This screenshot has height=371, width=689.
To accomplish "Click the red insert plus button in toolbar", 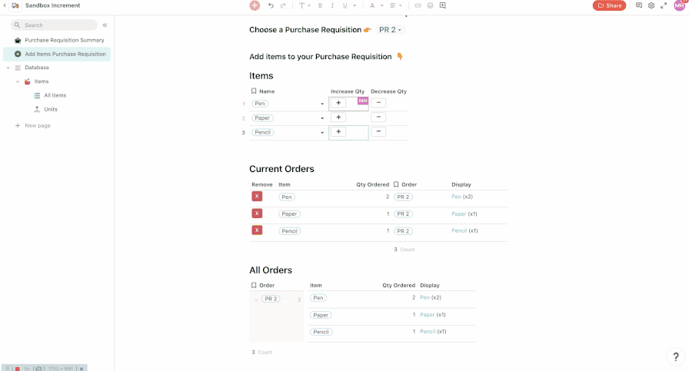I will pos(255,5).
